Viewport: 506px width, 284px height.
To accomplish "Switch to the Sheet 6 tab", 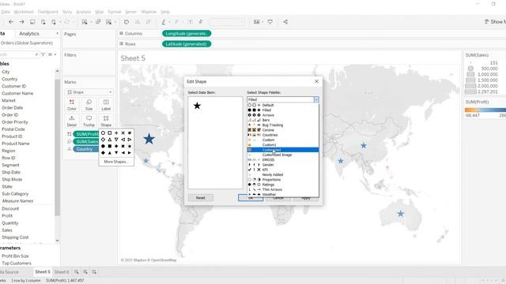I will coord(62,272).
